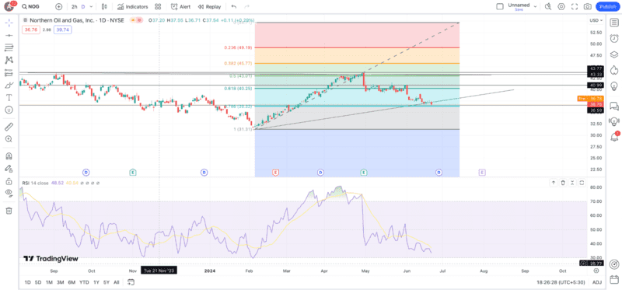Expand the USD currency dropdown
Viewport: 622px width, 290px height.
pyautogui.click(x=596, y=20)
